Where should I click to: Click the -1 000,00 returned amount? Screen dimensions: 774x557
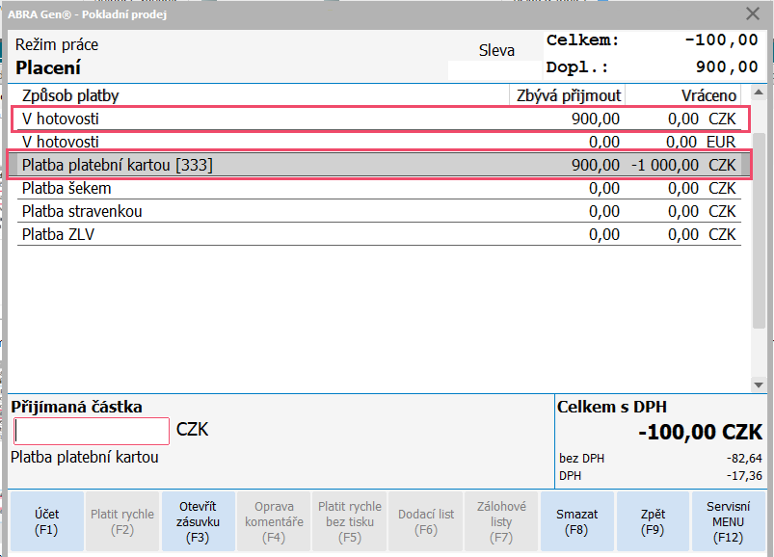(665, 165)
